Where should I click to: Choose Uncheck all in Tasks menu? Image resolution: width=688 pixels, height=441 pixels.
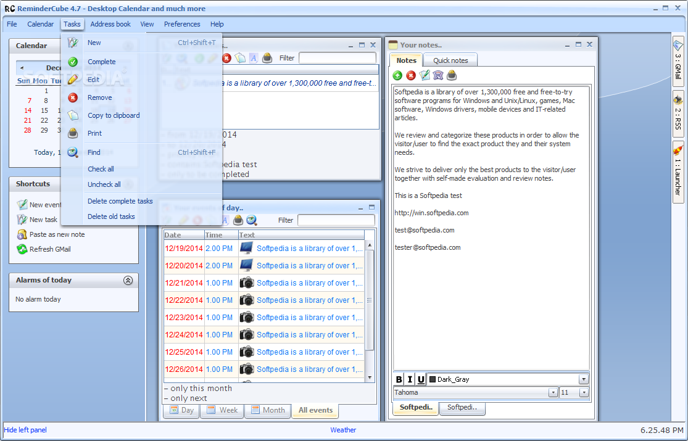coord(141,184)
